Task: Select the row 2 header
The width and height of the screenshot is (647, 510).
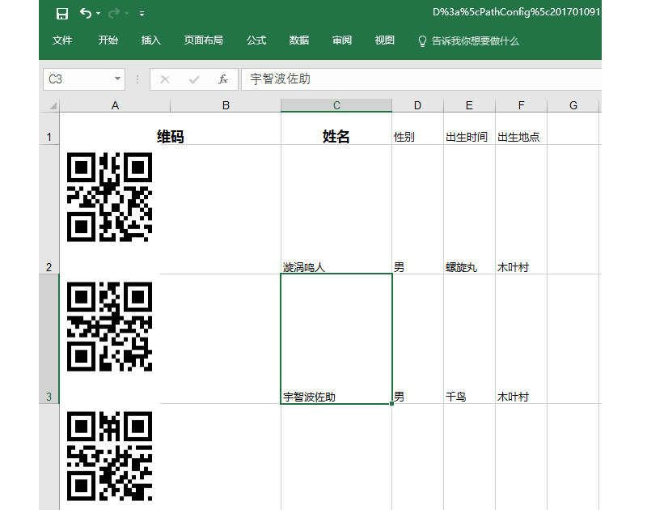Action: [49, 267]
